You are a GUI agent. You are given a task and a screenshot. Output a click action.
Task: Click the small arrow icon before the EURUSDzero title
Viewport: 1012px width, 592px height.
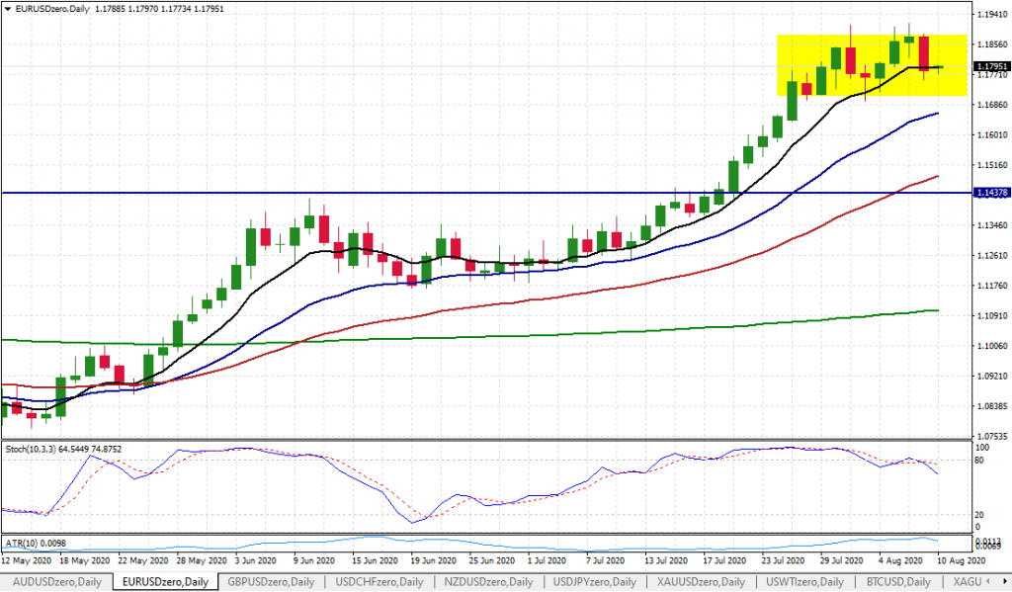(8, 9)
